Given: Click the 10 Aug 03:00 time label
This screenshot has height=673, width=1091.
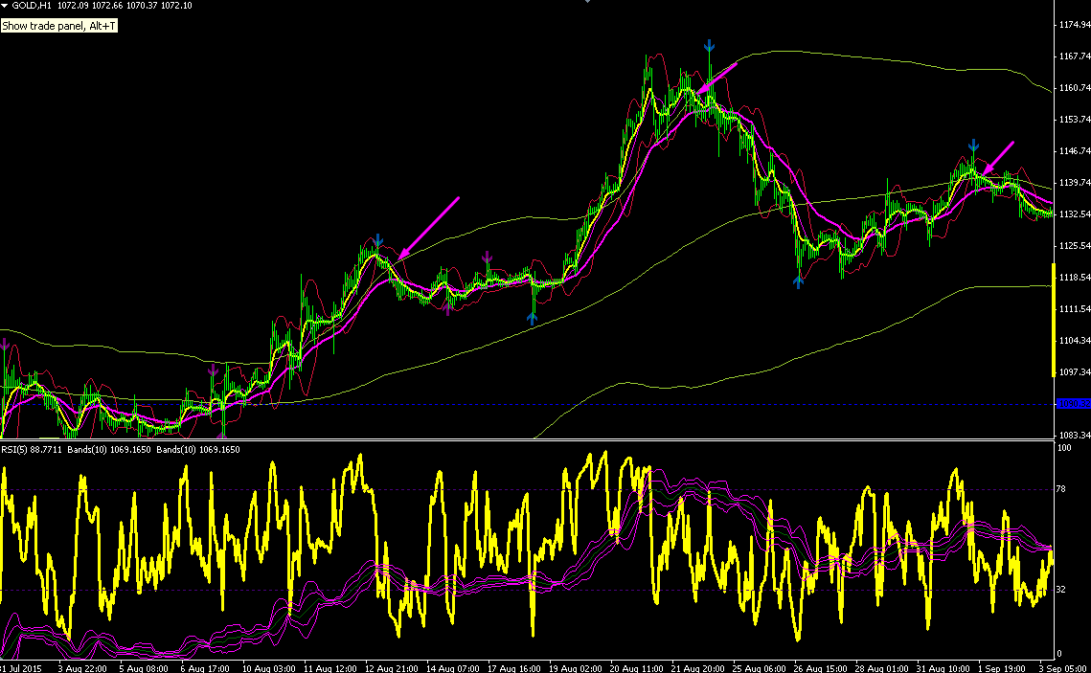Looking at the screenshot, I should [x=268, y=669].
